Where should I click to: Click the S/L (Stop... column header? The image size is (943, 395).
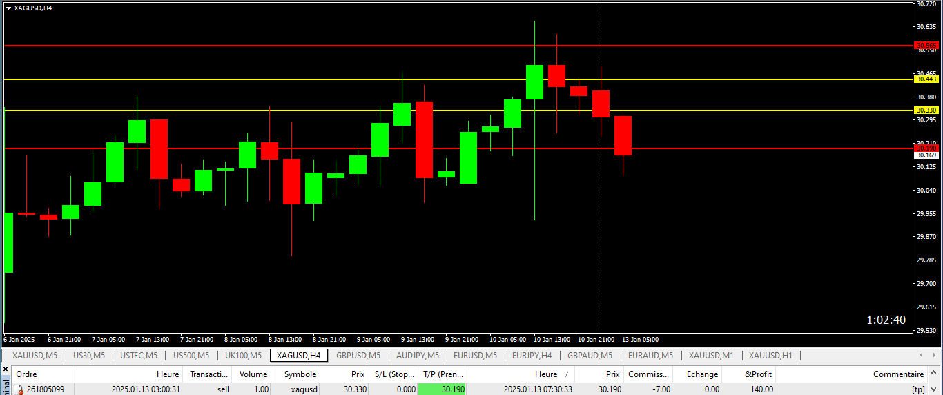pos(392,374)
